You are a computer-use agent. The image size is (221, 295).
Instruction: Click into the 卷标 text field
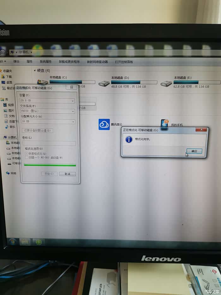click(49, 143)
